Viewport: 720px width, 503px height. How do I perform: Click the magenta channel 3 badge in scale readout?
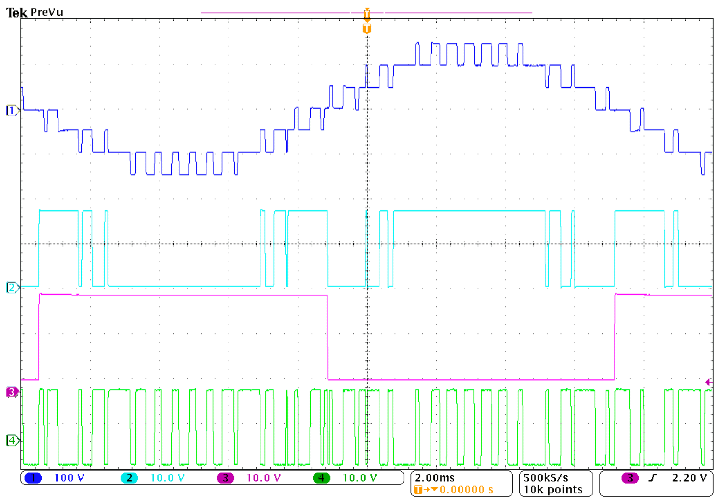tap(225, 478)
